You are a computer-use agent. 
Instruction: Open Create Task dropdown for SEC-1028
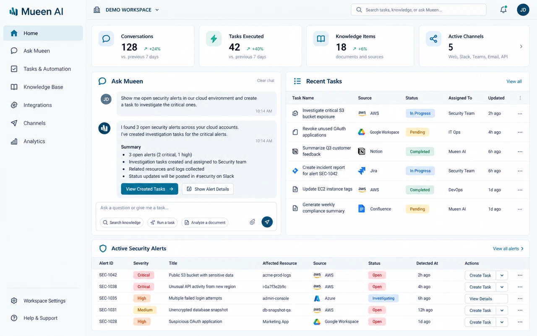click(502, 322)
